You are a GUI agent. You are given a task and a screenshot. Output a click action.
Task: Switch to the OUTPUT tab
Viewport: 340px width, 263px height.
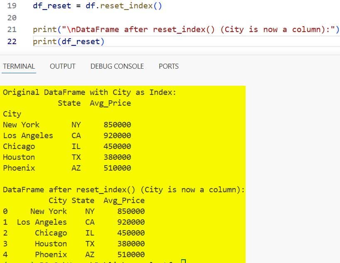[62, 66]
